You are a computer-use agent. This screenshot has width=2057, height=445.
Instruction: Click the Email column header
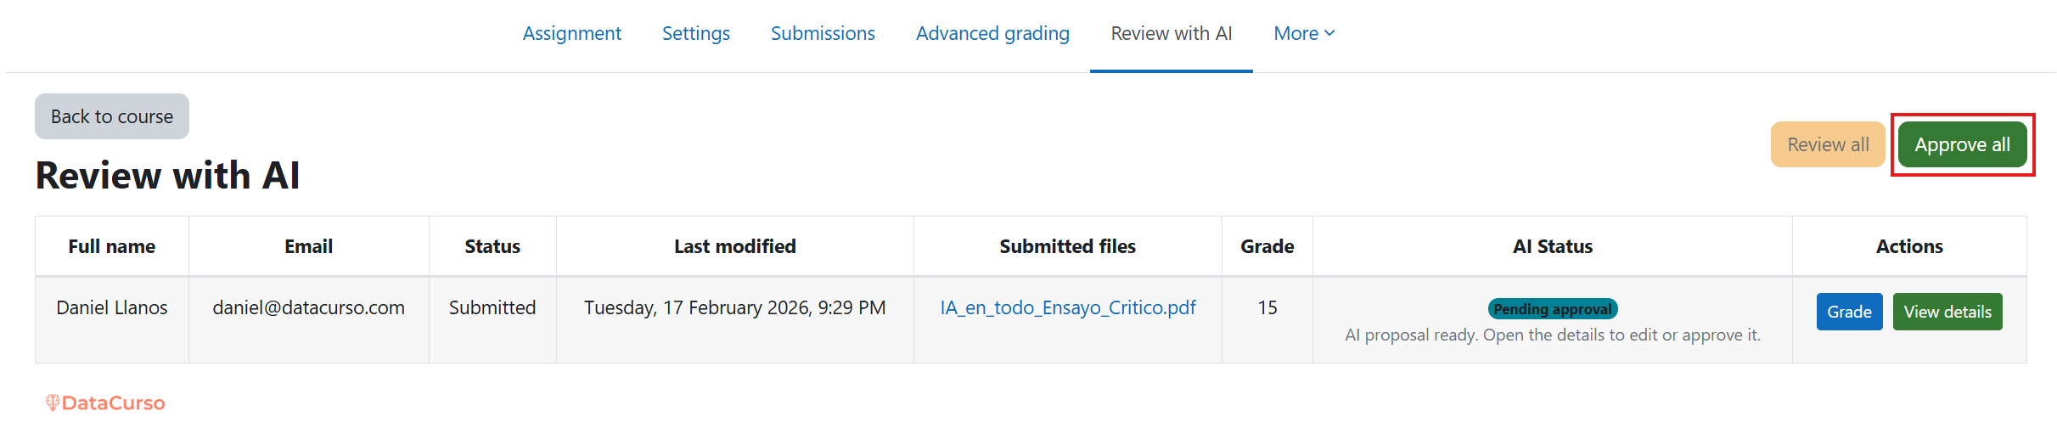[308, 246]
